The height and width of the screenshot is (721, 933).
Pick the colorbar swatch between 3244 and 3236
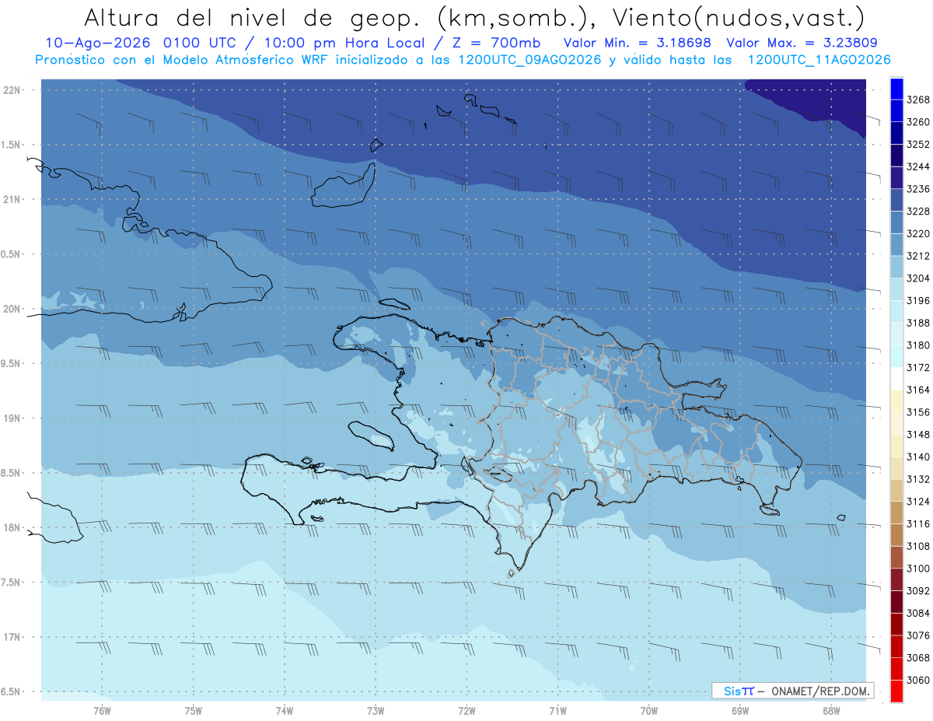(x=896, y=178)
